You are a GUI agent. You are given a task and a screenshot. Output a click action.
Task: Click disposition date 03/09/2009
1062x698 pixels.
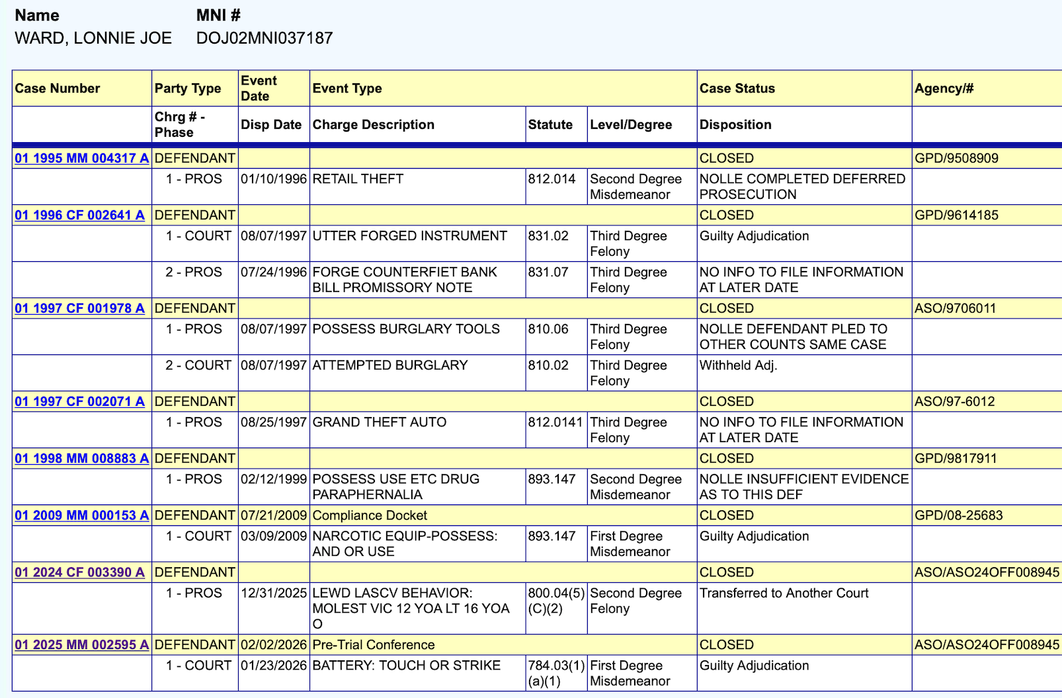(x=274, y=535)
